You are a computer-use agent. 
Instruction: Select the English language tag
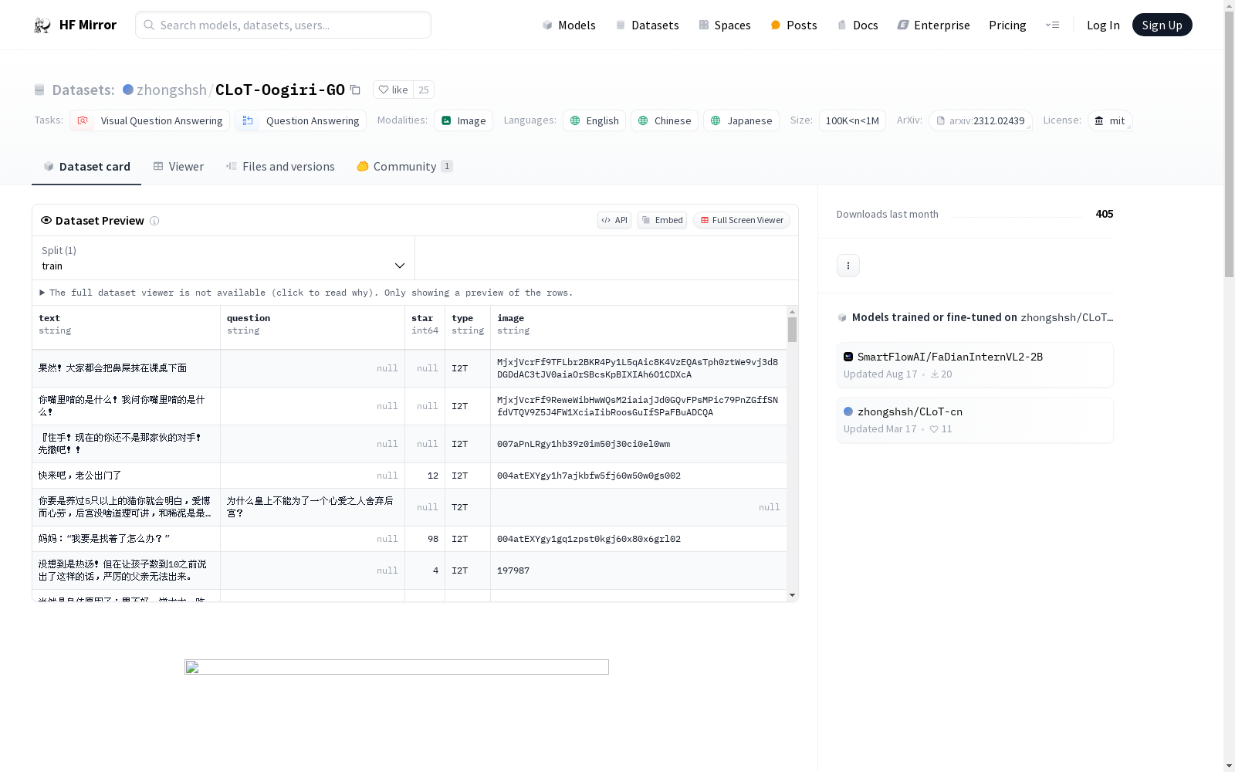(594, 120)
